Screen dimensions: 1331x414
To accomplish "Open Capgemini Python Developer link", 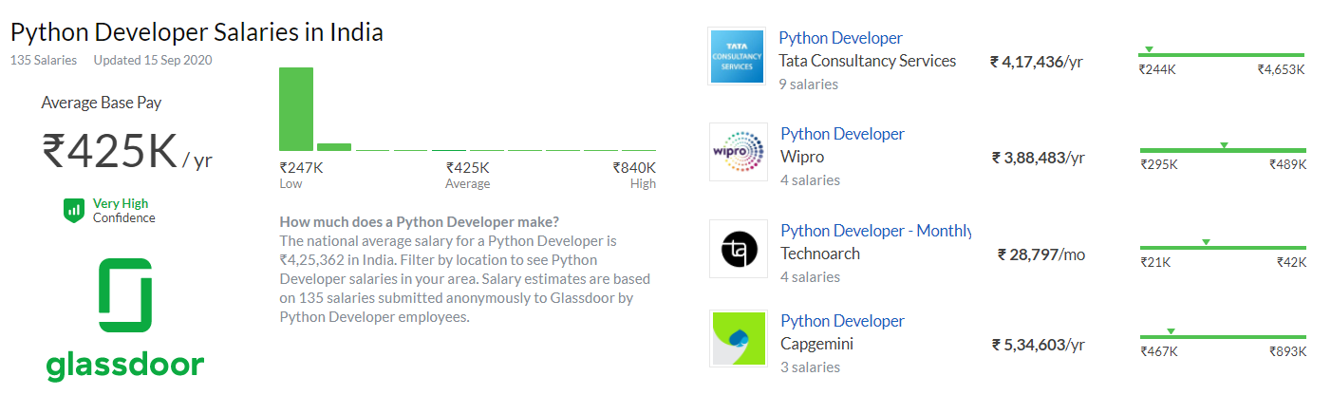I will tap(842, 321).
